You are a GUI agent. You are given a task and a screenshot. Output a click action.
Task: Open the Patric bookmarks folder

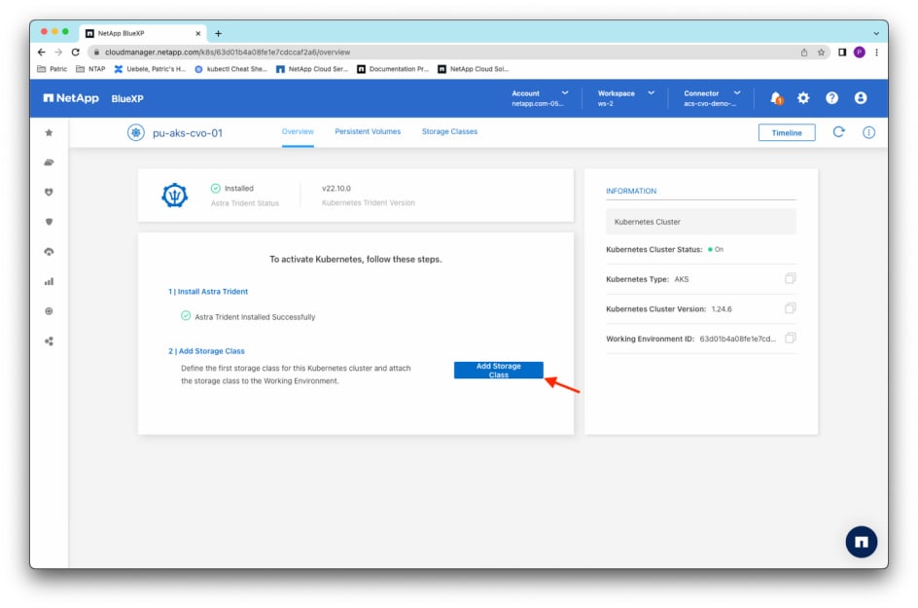53,69
